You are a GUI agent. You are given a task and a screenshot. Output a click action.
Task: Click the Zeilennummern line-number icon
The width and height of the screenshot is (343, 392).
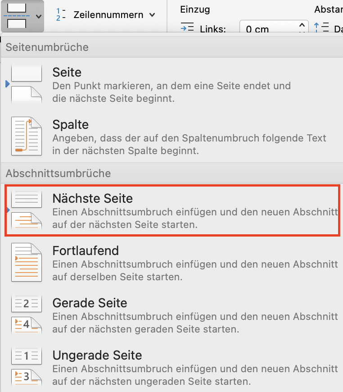point(61,14)
